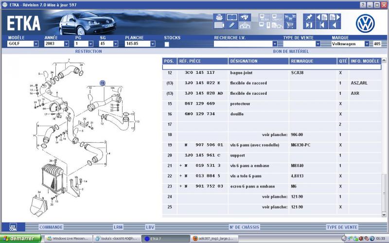389x243 pixels.
Task: Expand the PG dropdown
Action: [x=90, y=44]
